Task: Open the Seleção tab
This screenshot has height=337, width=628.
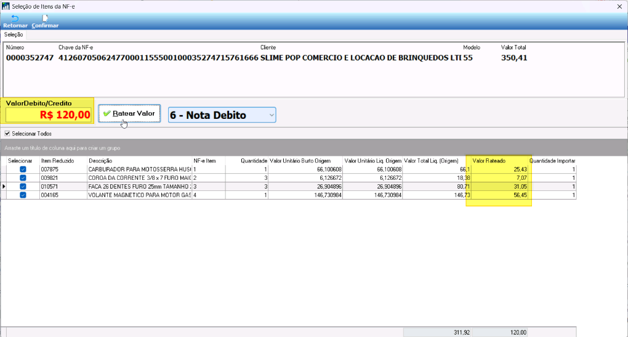Action: coord(14,35)
